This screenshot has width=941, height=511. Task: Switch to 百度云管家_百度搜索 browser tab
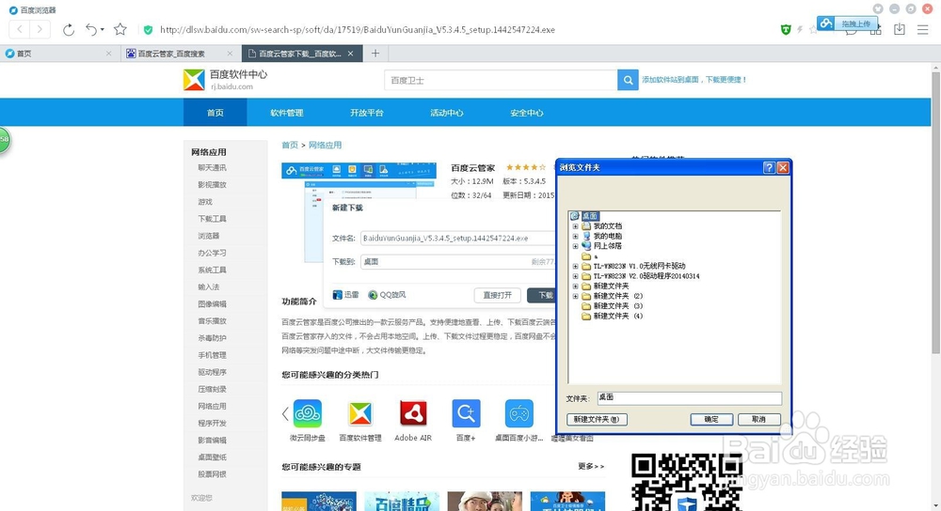180,54
